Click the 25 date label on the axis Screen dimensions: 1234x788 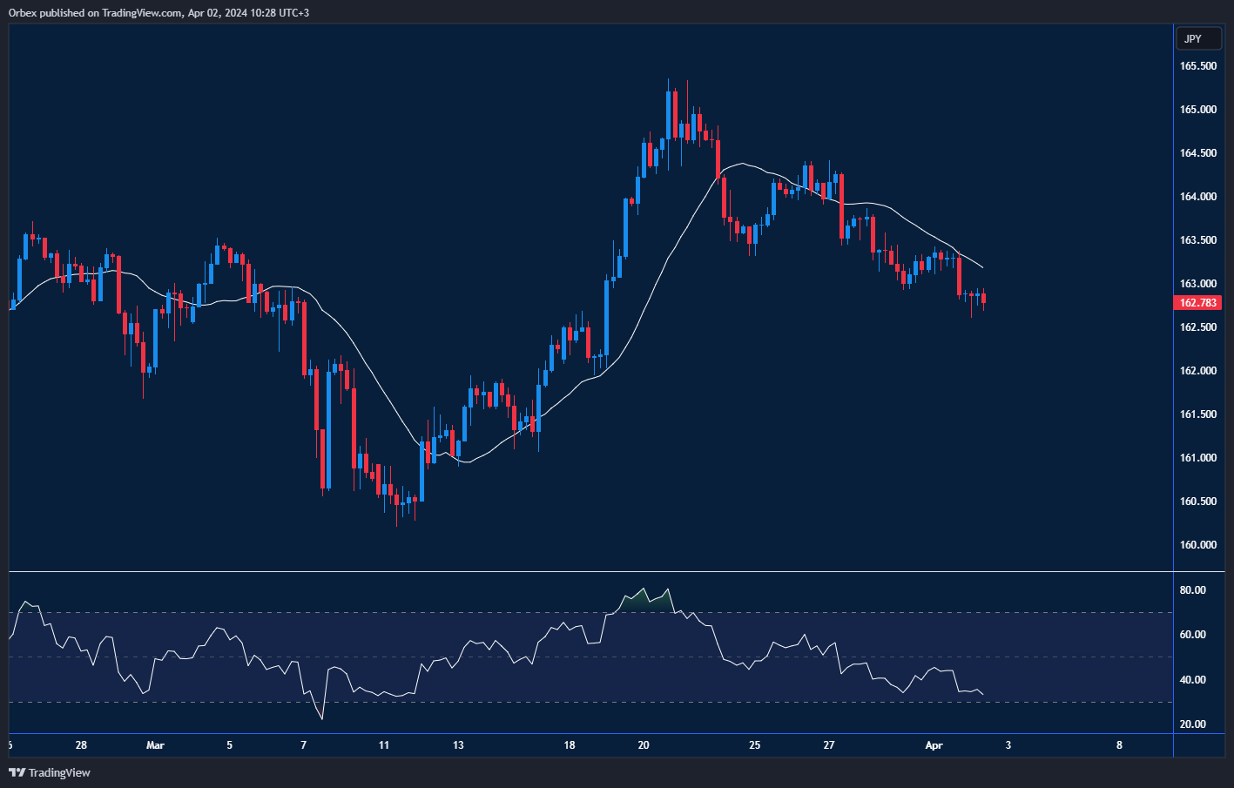(x=753, y=745)
